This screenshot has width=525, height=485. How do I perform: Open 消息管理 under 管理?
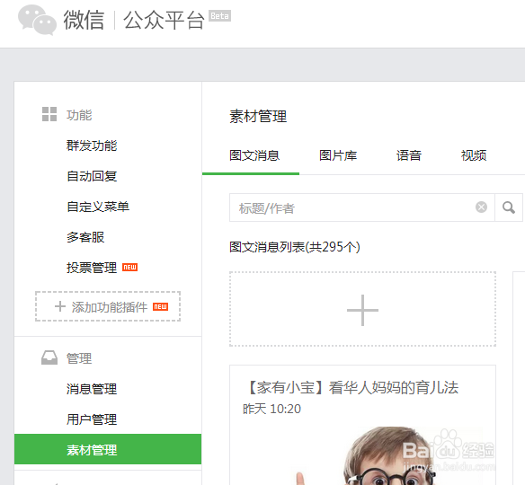click(92, 389)
